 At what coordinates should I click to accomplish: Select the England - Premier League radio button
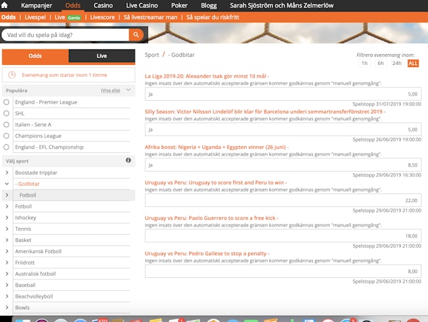(x=7, y=102)
